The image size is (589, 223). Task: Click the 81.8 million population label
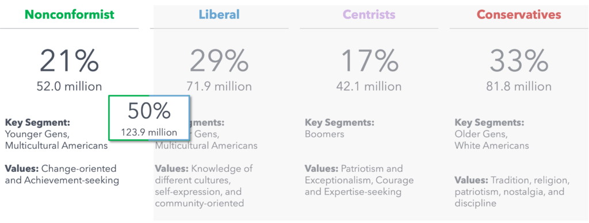click(519, 87)
